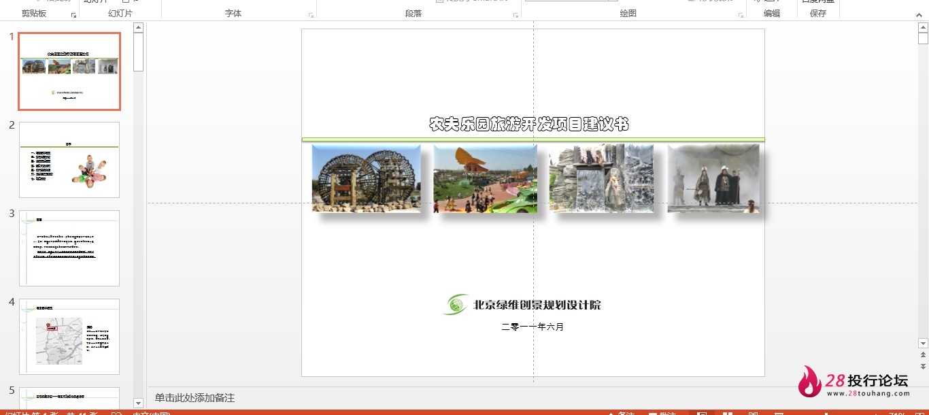Select the costumed performers photo on slide

[713, 178]
